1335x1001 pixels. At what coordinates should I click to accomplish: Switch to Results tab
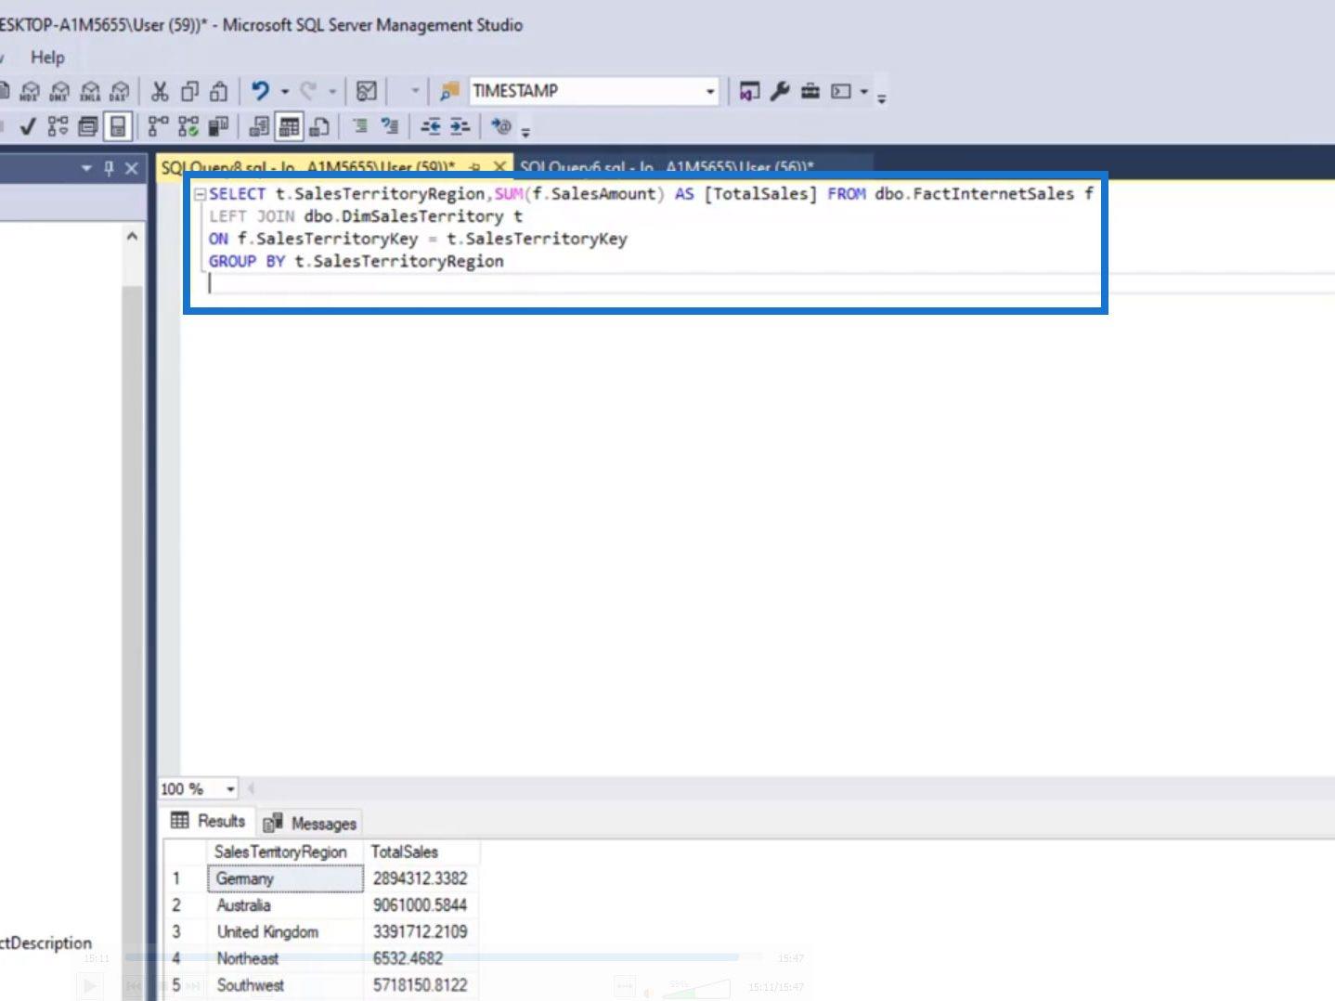[208, 821]
